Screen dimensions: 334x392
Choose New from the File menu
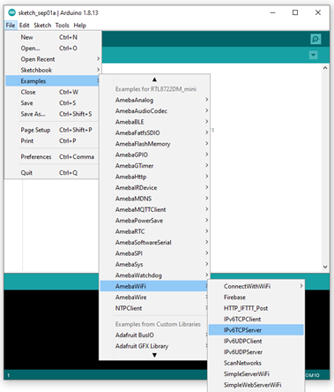tap(52, 37)
